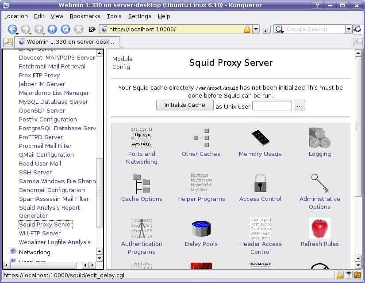This screenshot has height=283, width=365.
Task: Click the Back navigation arrow icon
Action: tap(12, 29)
